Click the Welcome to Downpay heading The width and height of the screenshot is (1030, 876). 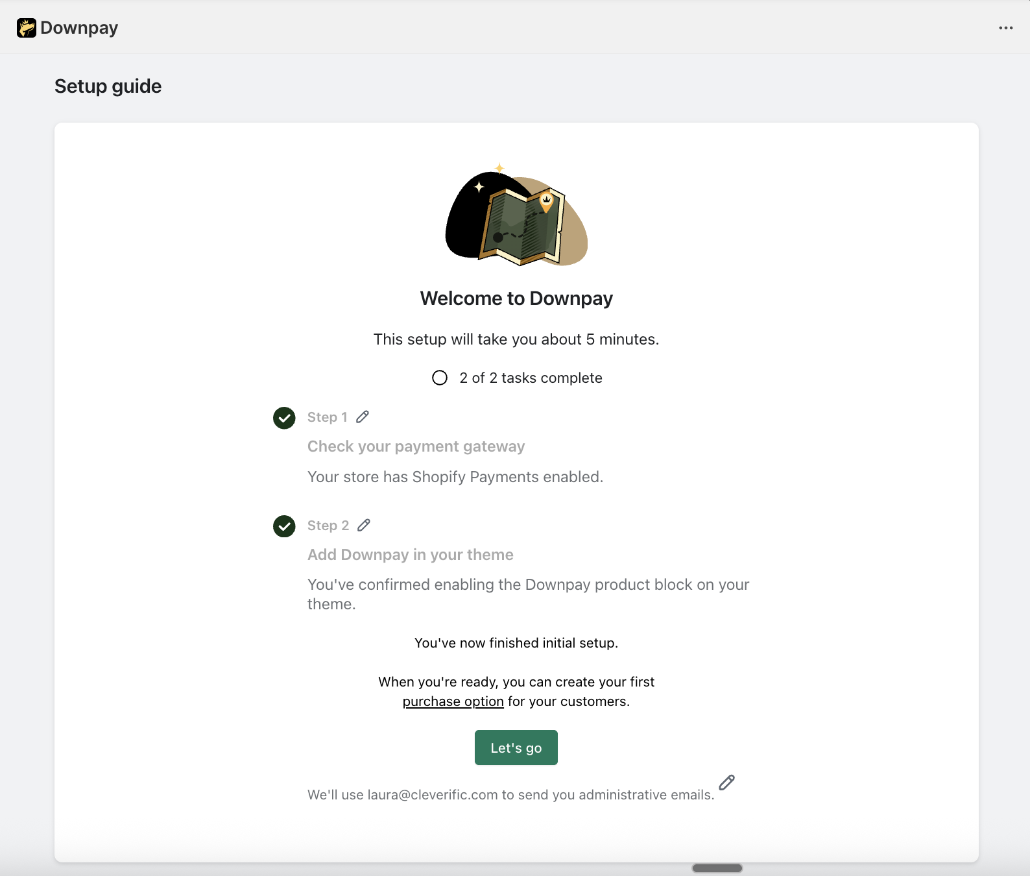516,298
